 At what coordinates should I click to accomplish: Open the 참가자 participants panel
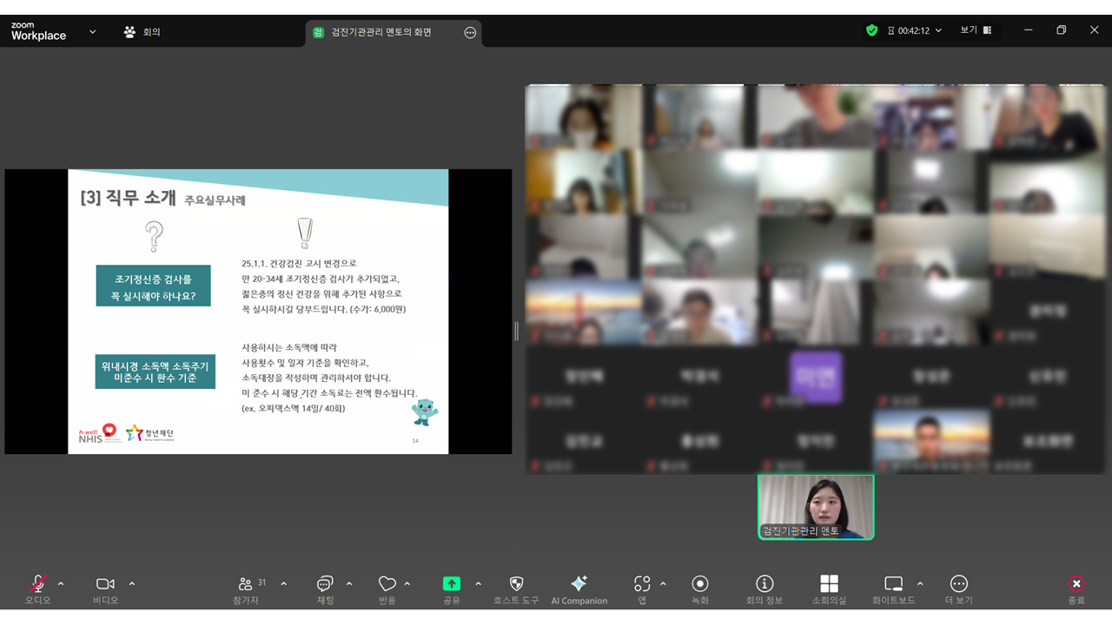pyautogui.click(x=248, y=584)
